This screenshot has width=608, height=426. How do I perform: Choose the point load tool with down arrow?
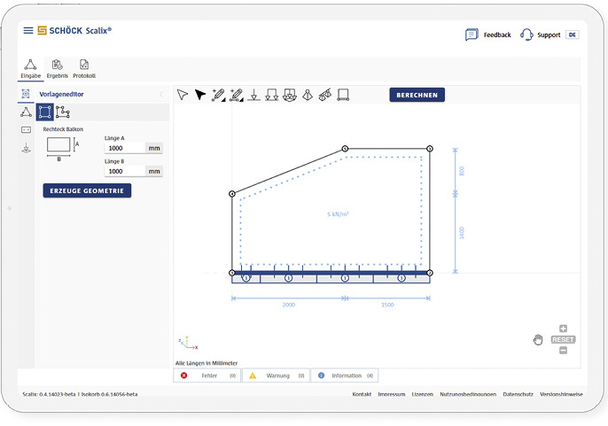pos(253,95)
